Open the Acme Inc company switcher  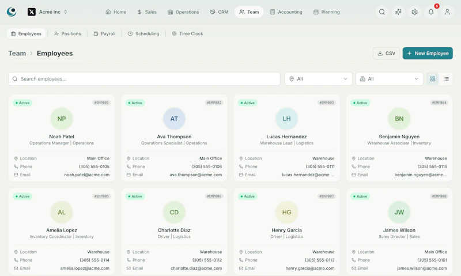pyautogui.click(x=47, y=12)
